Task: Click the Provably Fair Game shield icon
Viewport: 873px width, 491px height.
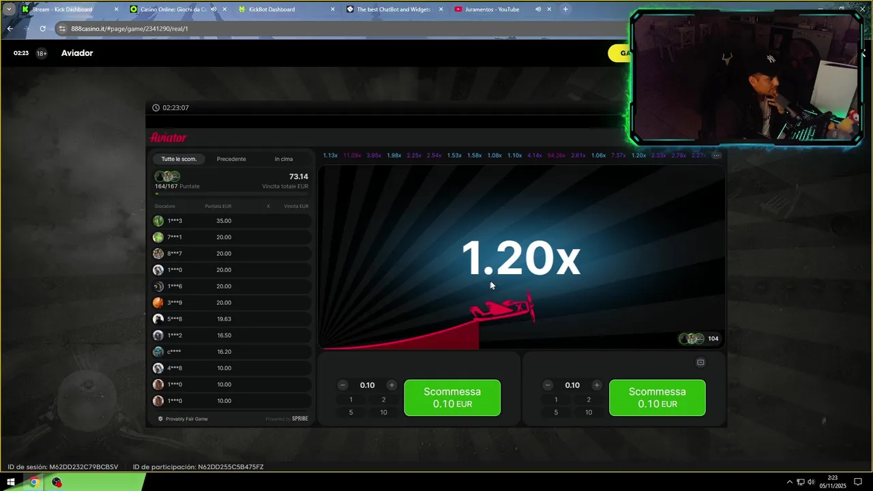Action: [x=160, y=419]
